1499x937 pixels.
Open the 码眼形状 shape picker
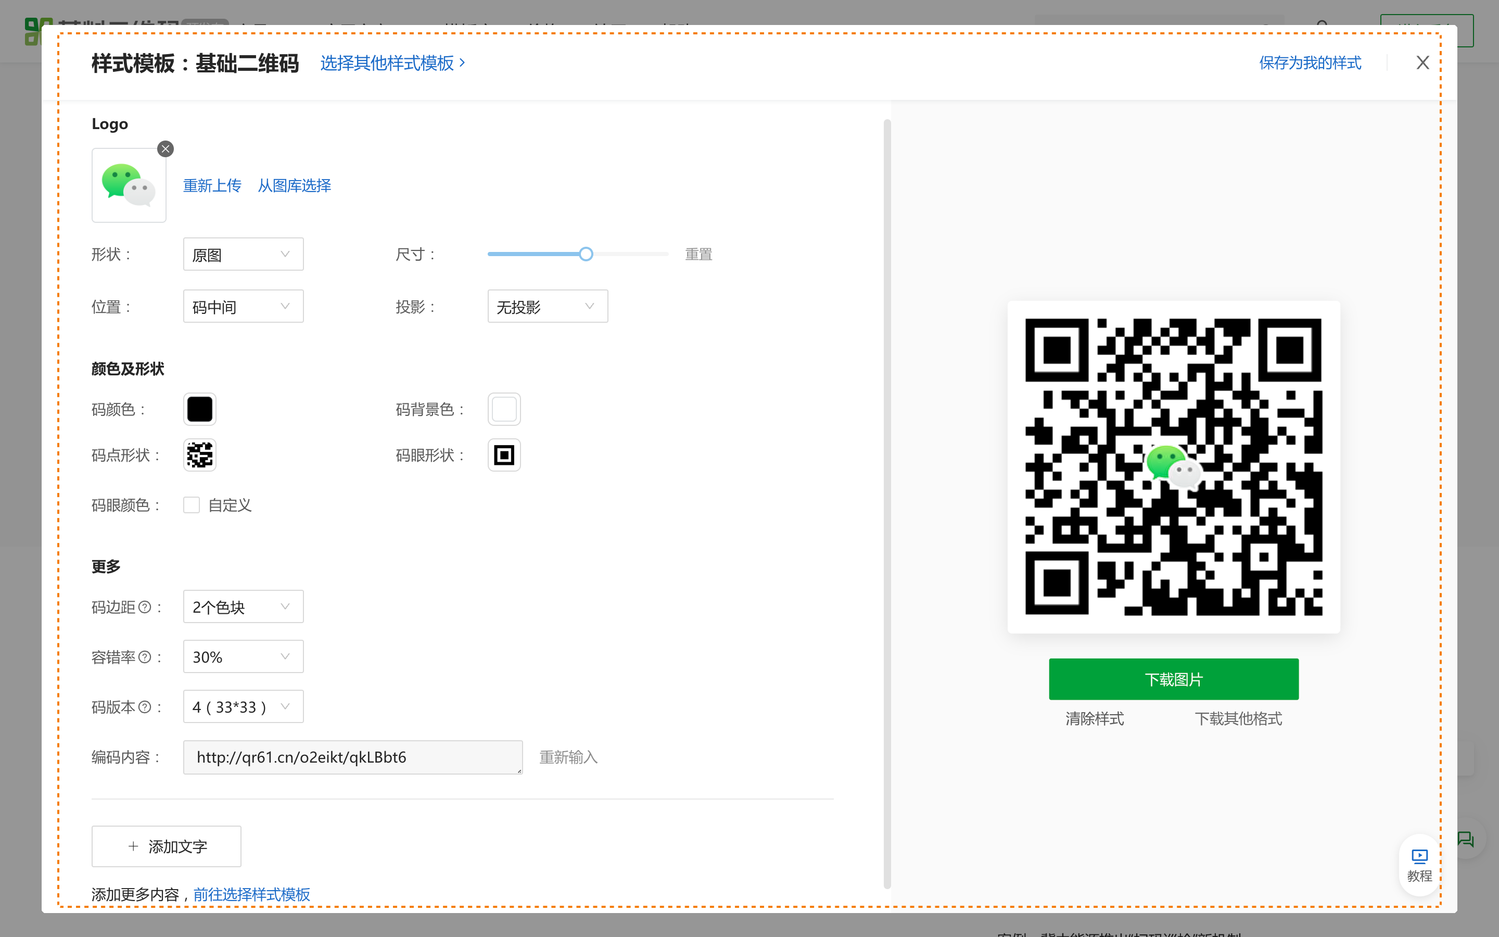click(x=504, y=455)
